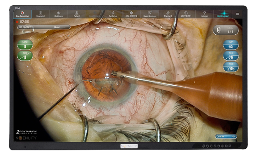Click the IOP 65 readout

pos(231,45)
